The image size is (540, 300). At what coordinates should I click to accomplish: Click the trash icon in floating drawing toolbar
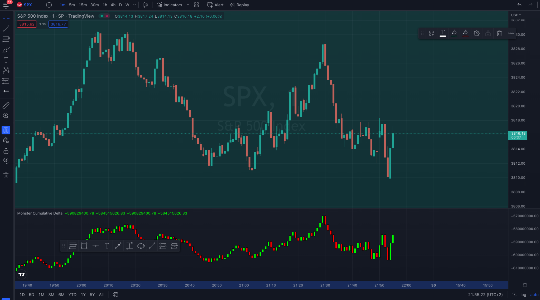pos(499,33)
